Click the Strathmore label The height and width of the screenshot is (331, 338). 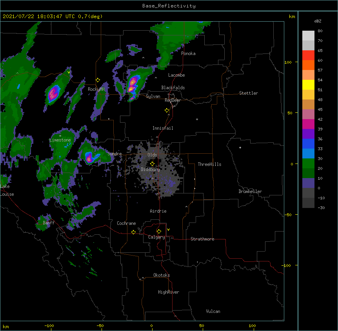coord(202,239)
